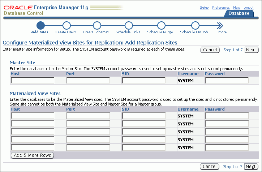Focus the Master Site Port field
This screenshot has width=262, height=172.
(x=88, y=81)
